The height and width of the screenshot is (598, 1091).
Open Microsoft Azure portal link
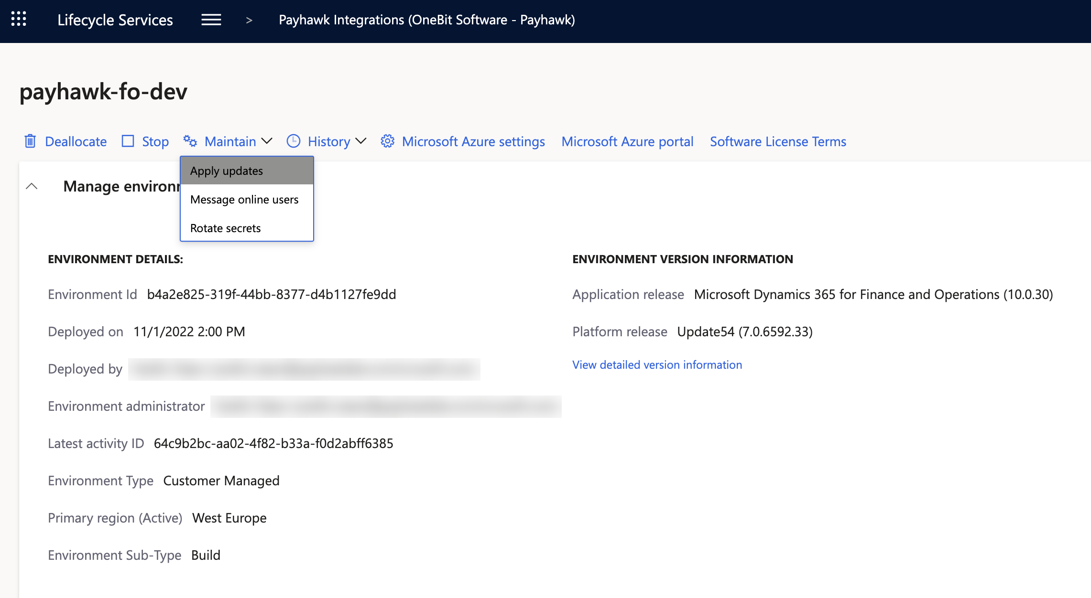[627, 141]
